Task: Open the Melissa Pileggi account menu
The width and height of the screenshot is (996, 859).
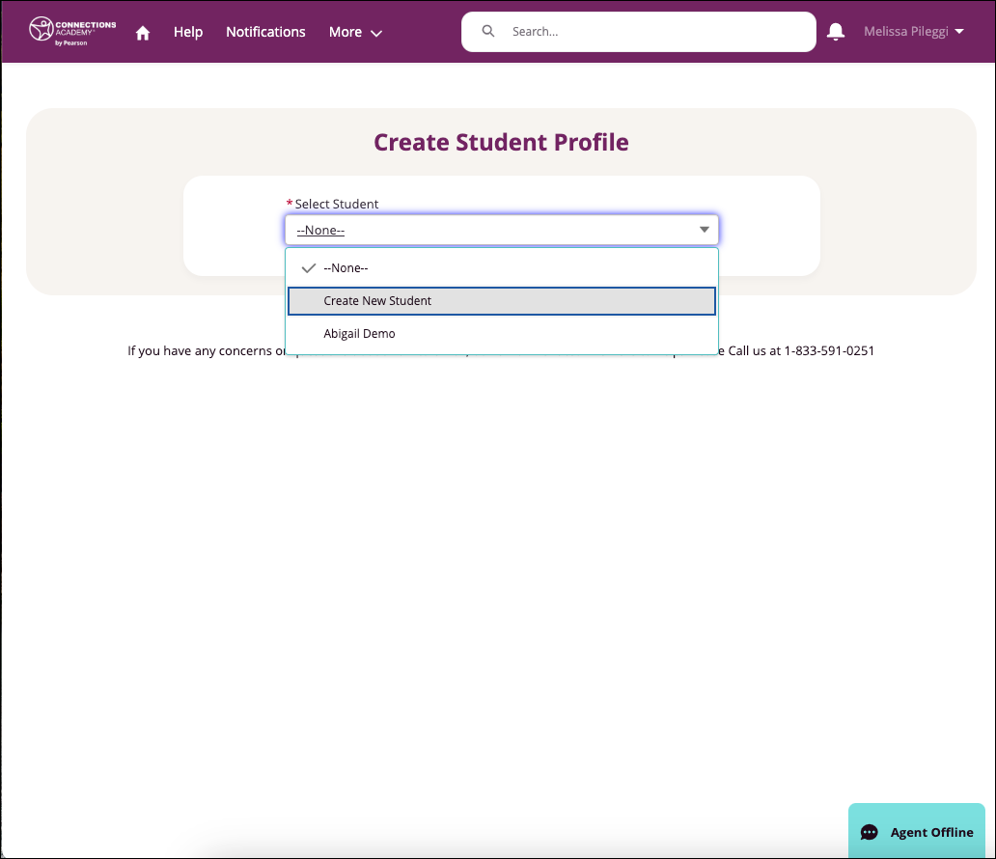Action: [913, 31]
